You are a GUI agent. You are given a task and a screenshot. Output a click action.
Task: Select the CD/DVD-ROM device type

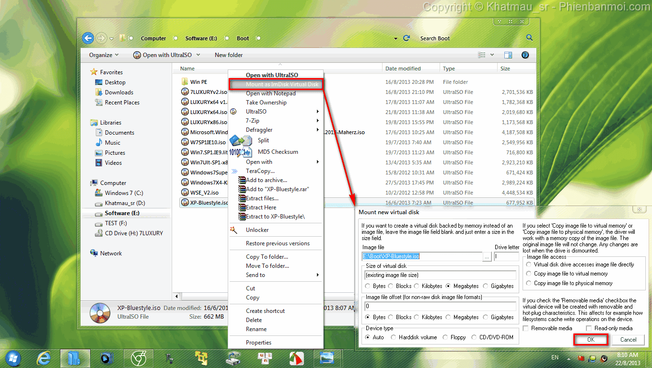click(474, 337)
